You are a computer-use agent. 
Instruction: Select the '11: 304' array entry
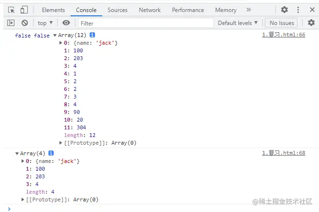click(75, 127)
